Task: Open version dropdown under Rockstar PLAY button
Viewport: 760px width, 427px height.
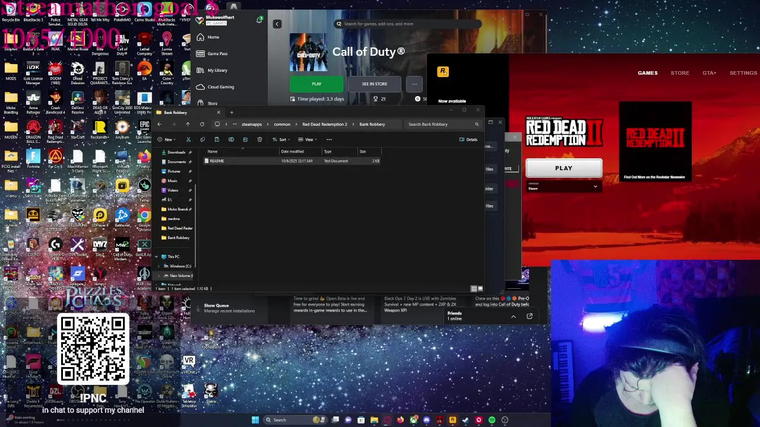Action: tap(563, 186)
